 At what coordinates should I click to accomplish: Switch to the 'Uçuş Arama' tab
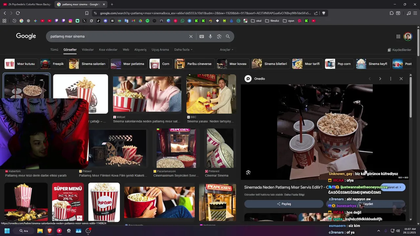click(160, 50)
